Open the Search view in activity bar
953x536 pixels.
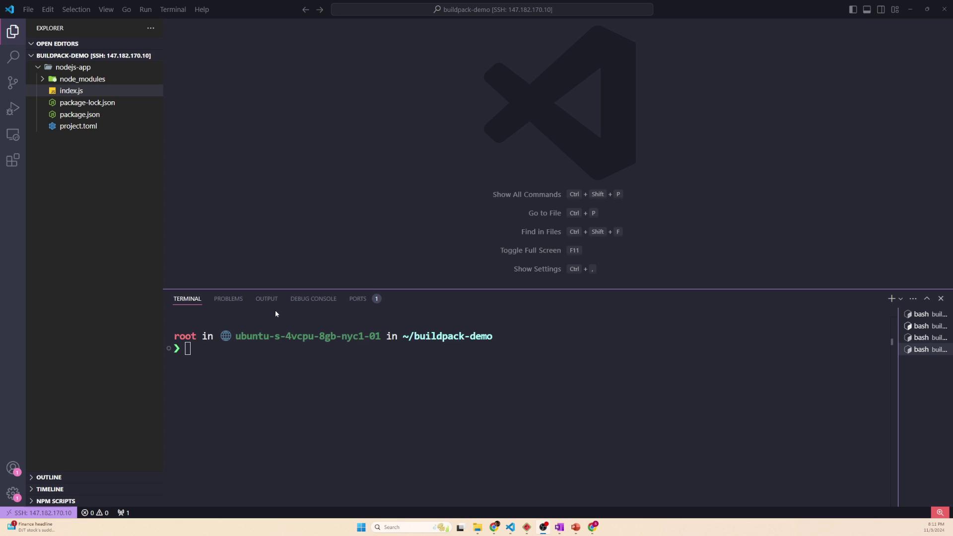click(13, 57)
